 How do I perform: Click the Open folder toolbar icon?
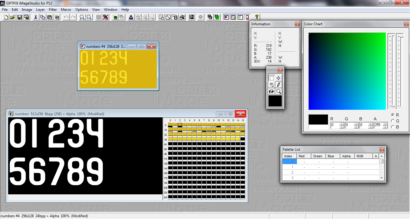pos(12,17)
